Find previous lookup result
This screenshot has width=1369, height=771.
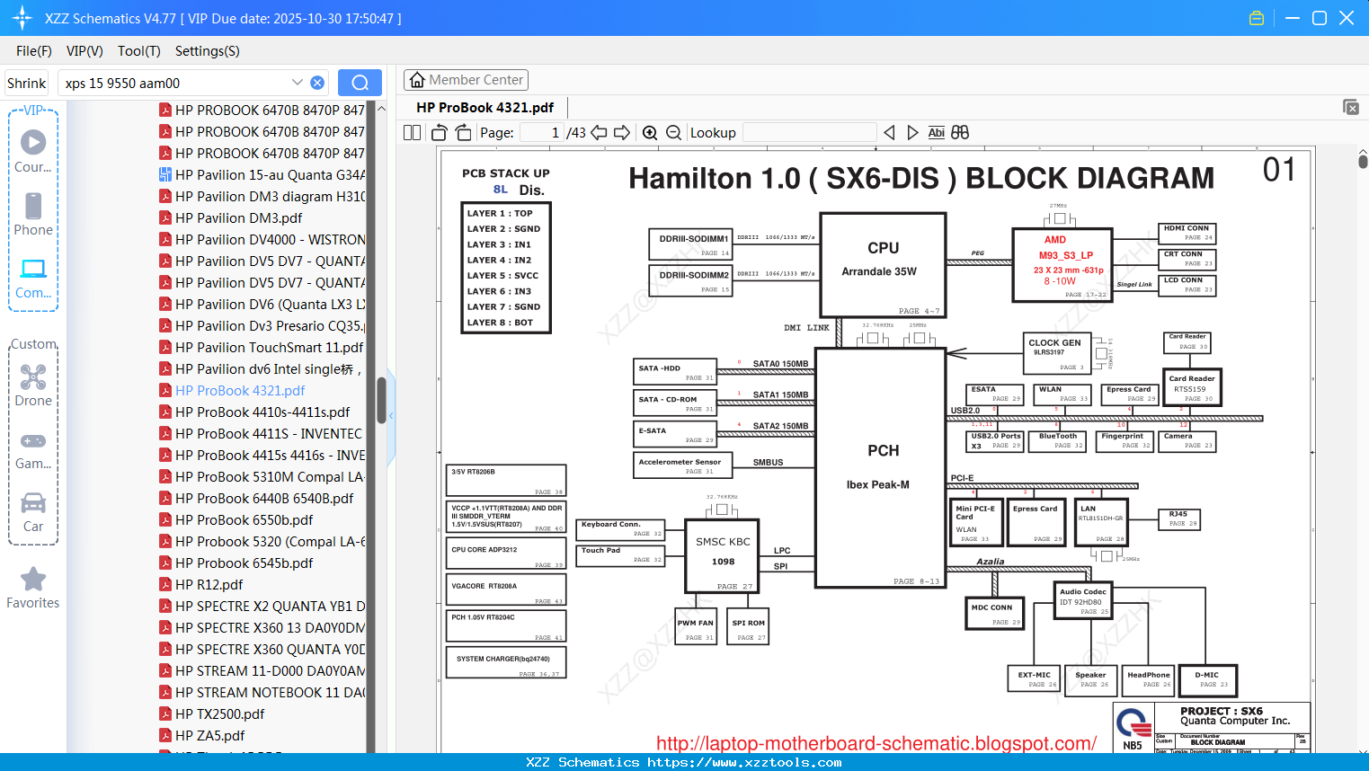point(889,132)
